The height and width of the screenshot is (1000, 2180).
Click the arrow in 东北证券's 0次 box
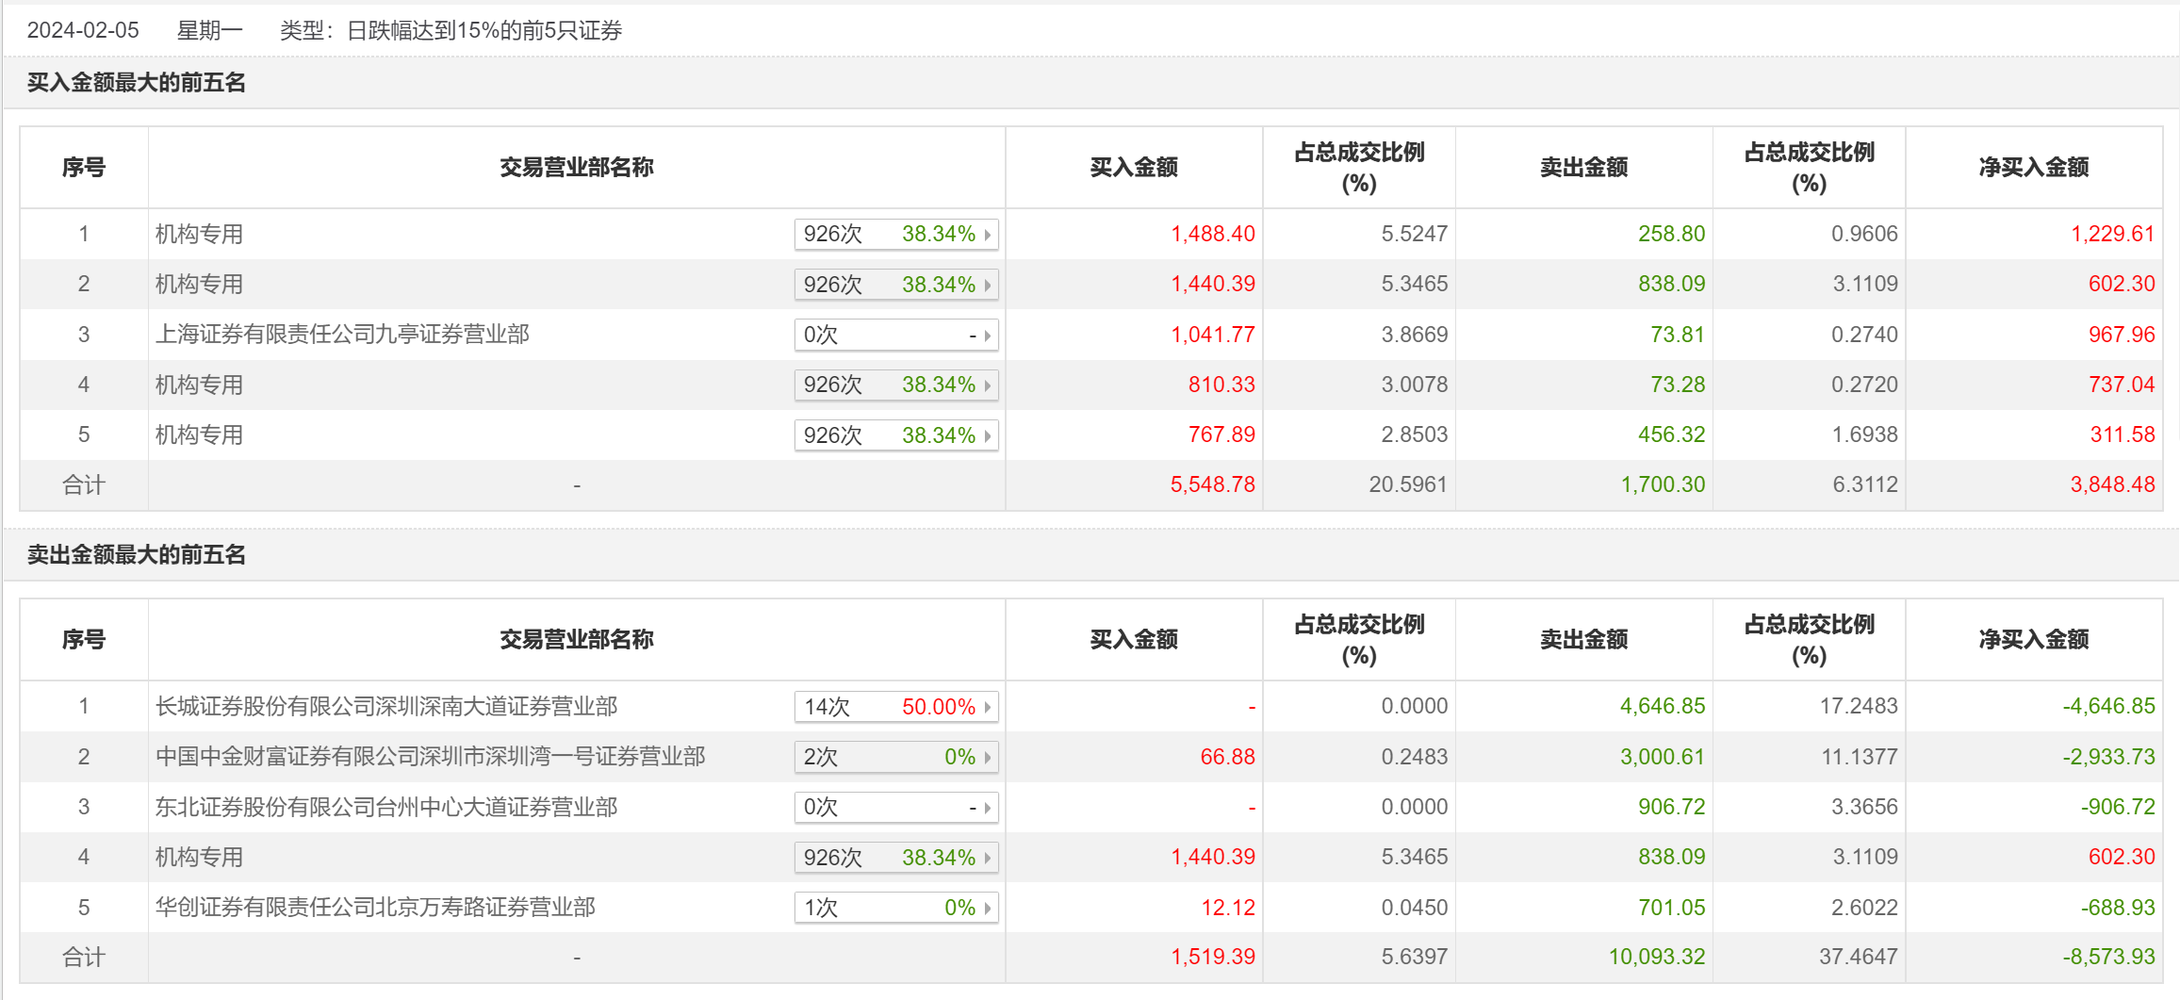tap(987, 808)
